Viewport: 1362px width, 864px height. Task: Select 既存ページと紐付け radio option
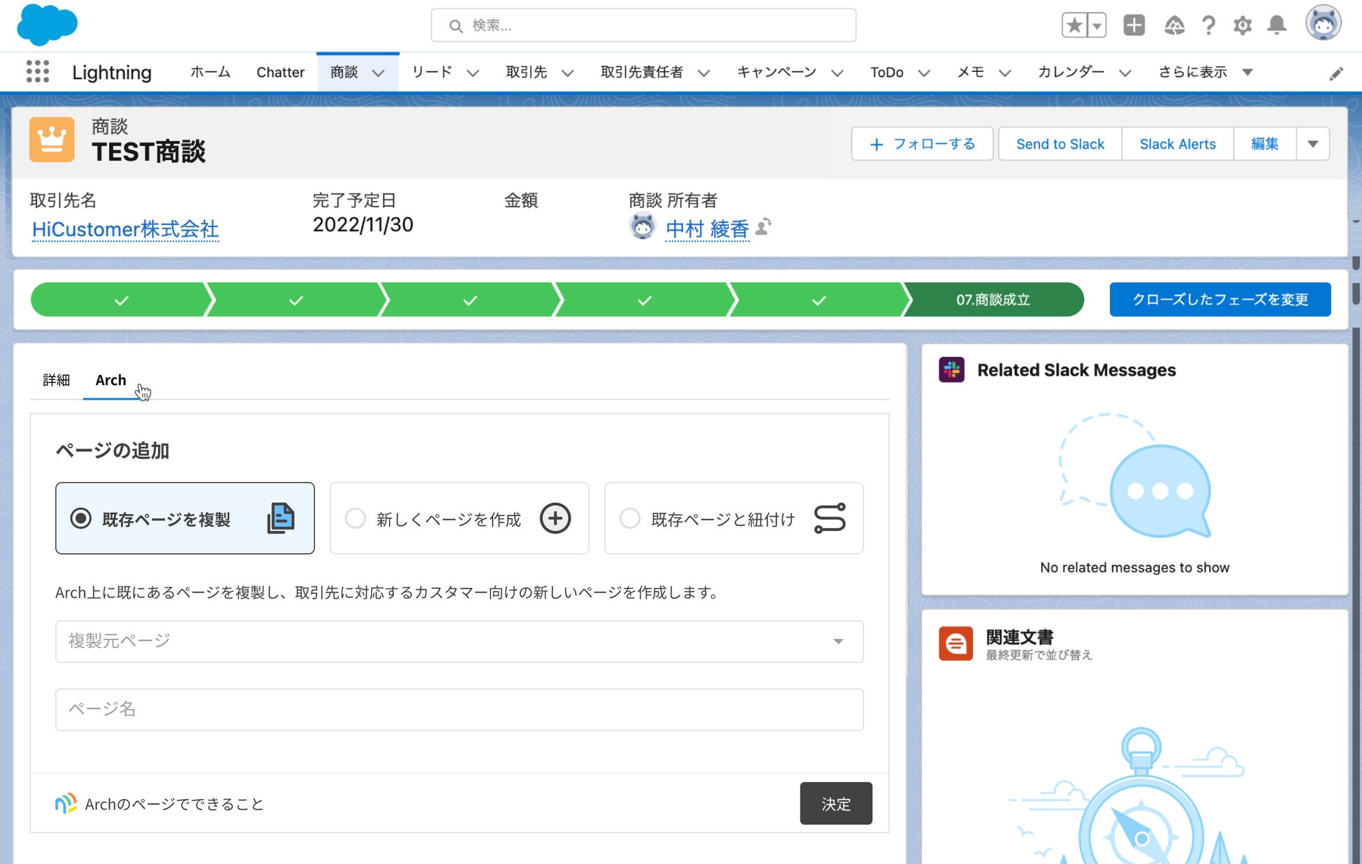[630, 518]
